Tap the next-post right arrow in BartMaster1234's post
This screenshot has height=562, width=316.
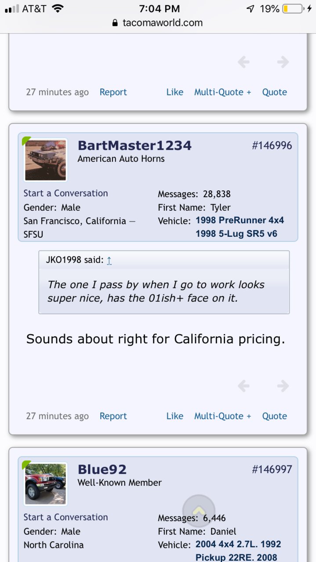coord(283,386)
